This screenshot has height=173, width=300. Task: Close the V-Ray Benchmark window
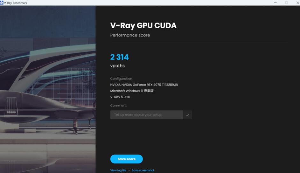pyautogui.click(x=298, y=3)
